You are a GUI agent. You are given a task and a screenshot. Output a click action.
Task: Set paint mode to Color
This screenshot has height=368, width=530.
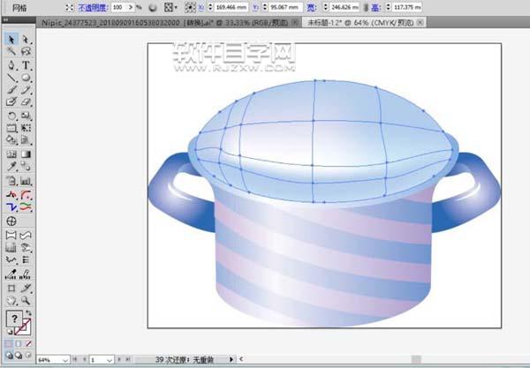(10, 344)
